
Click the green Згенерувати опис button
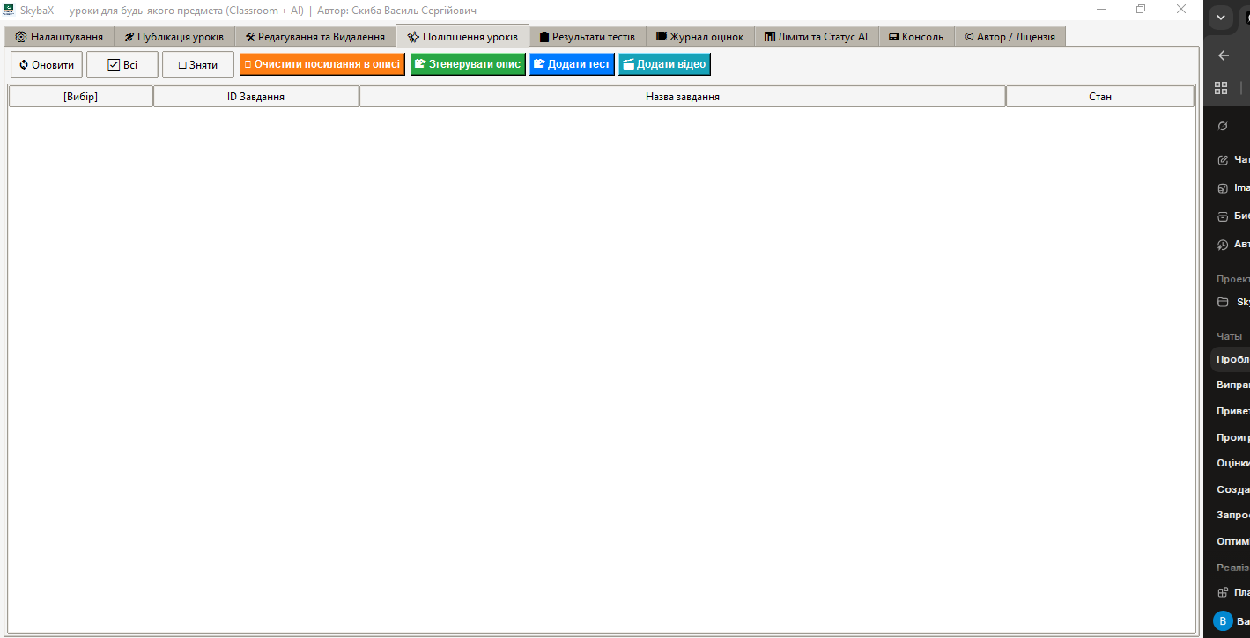pos(468,64)
